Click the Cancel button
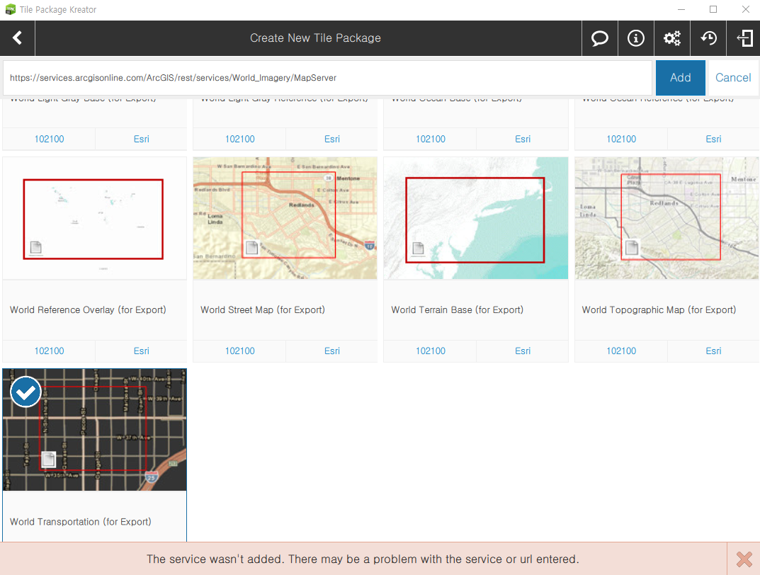760x575 pixels. pos(733,77)
